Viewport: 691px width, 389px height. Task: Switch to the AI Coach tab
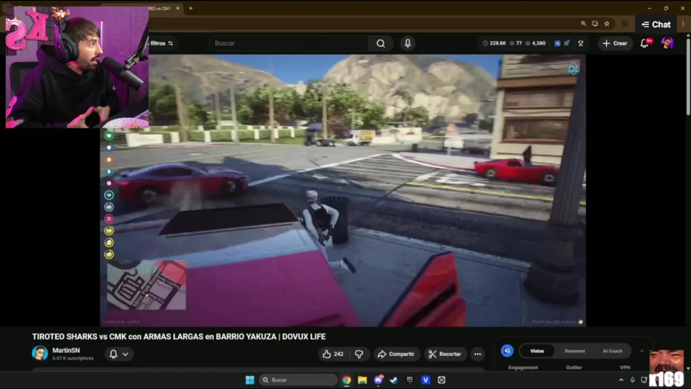click(x=612, y=351)
